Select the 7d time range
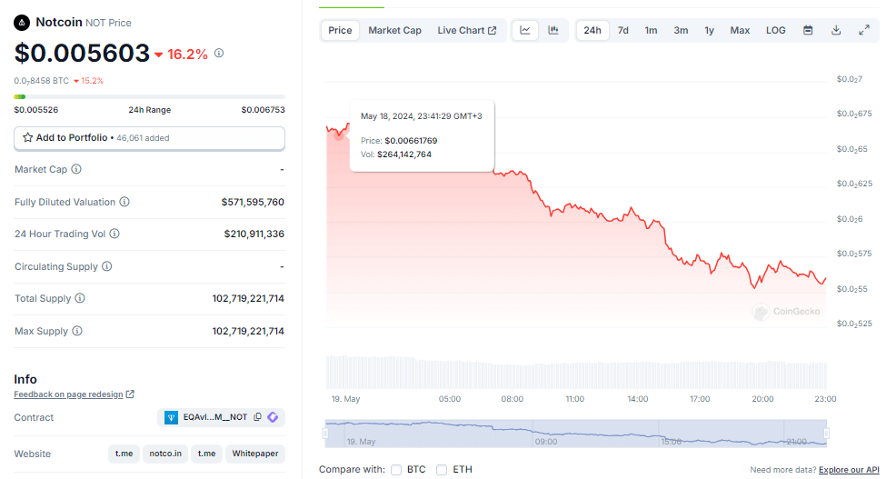Viewport: 896px width, 479px height. click(x=622, y=30)
